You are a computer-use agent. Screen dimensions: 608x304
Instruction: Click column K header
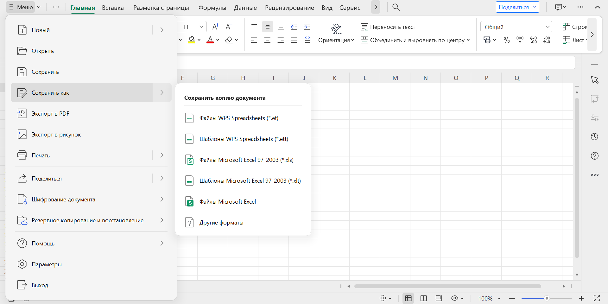pyautogui.click(x=334, y=78)
